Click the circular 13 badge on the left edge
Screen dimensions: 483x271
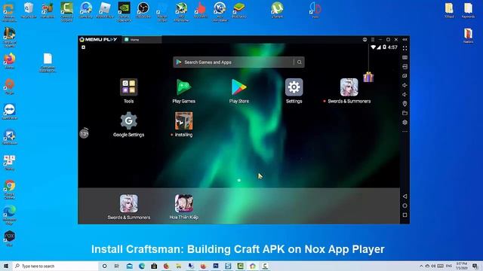pos(84,133)
